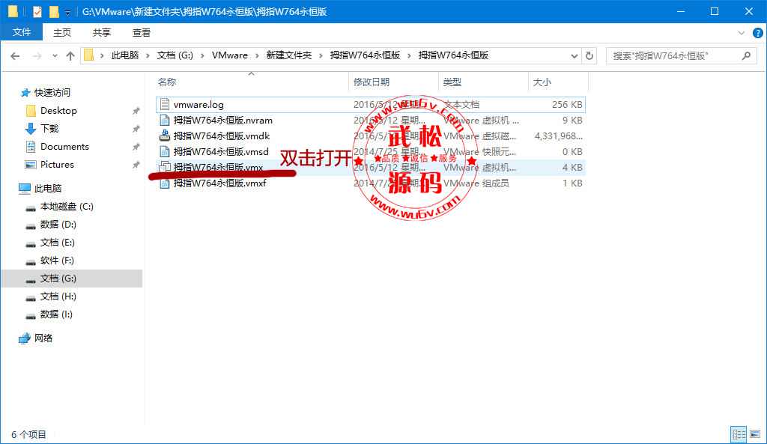Click the .nvram file icon
This screenshot has width=767, height=444.
[165, 121]
